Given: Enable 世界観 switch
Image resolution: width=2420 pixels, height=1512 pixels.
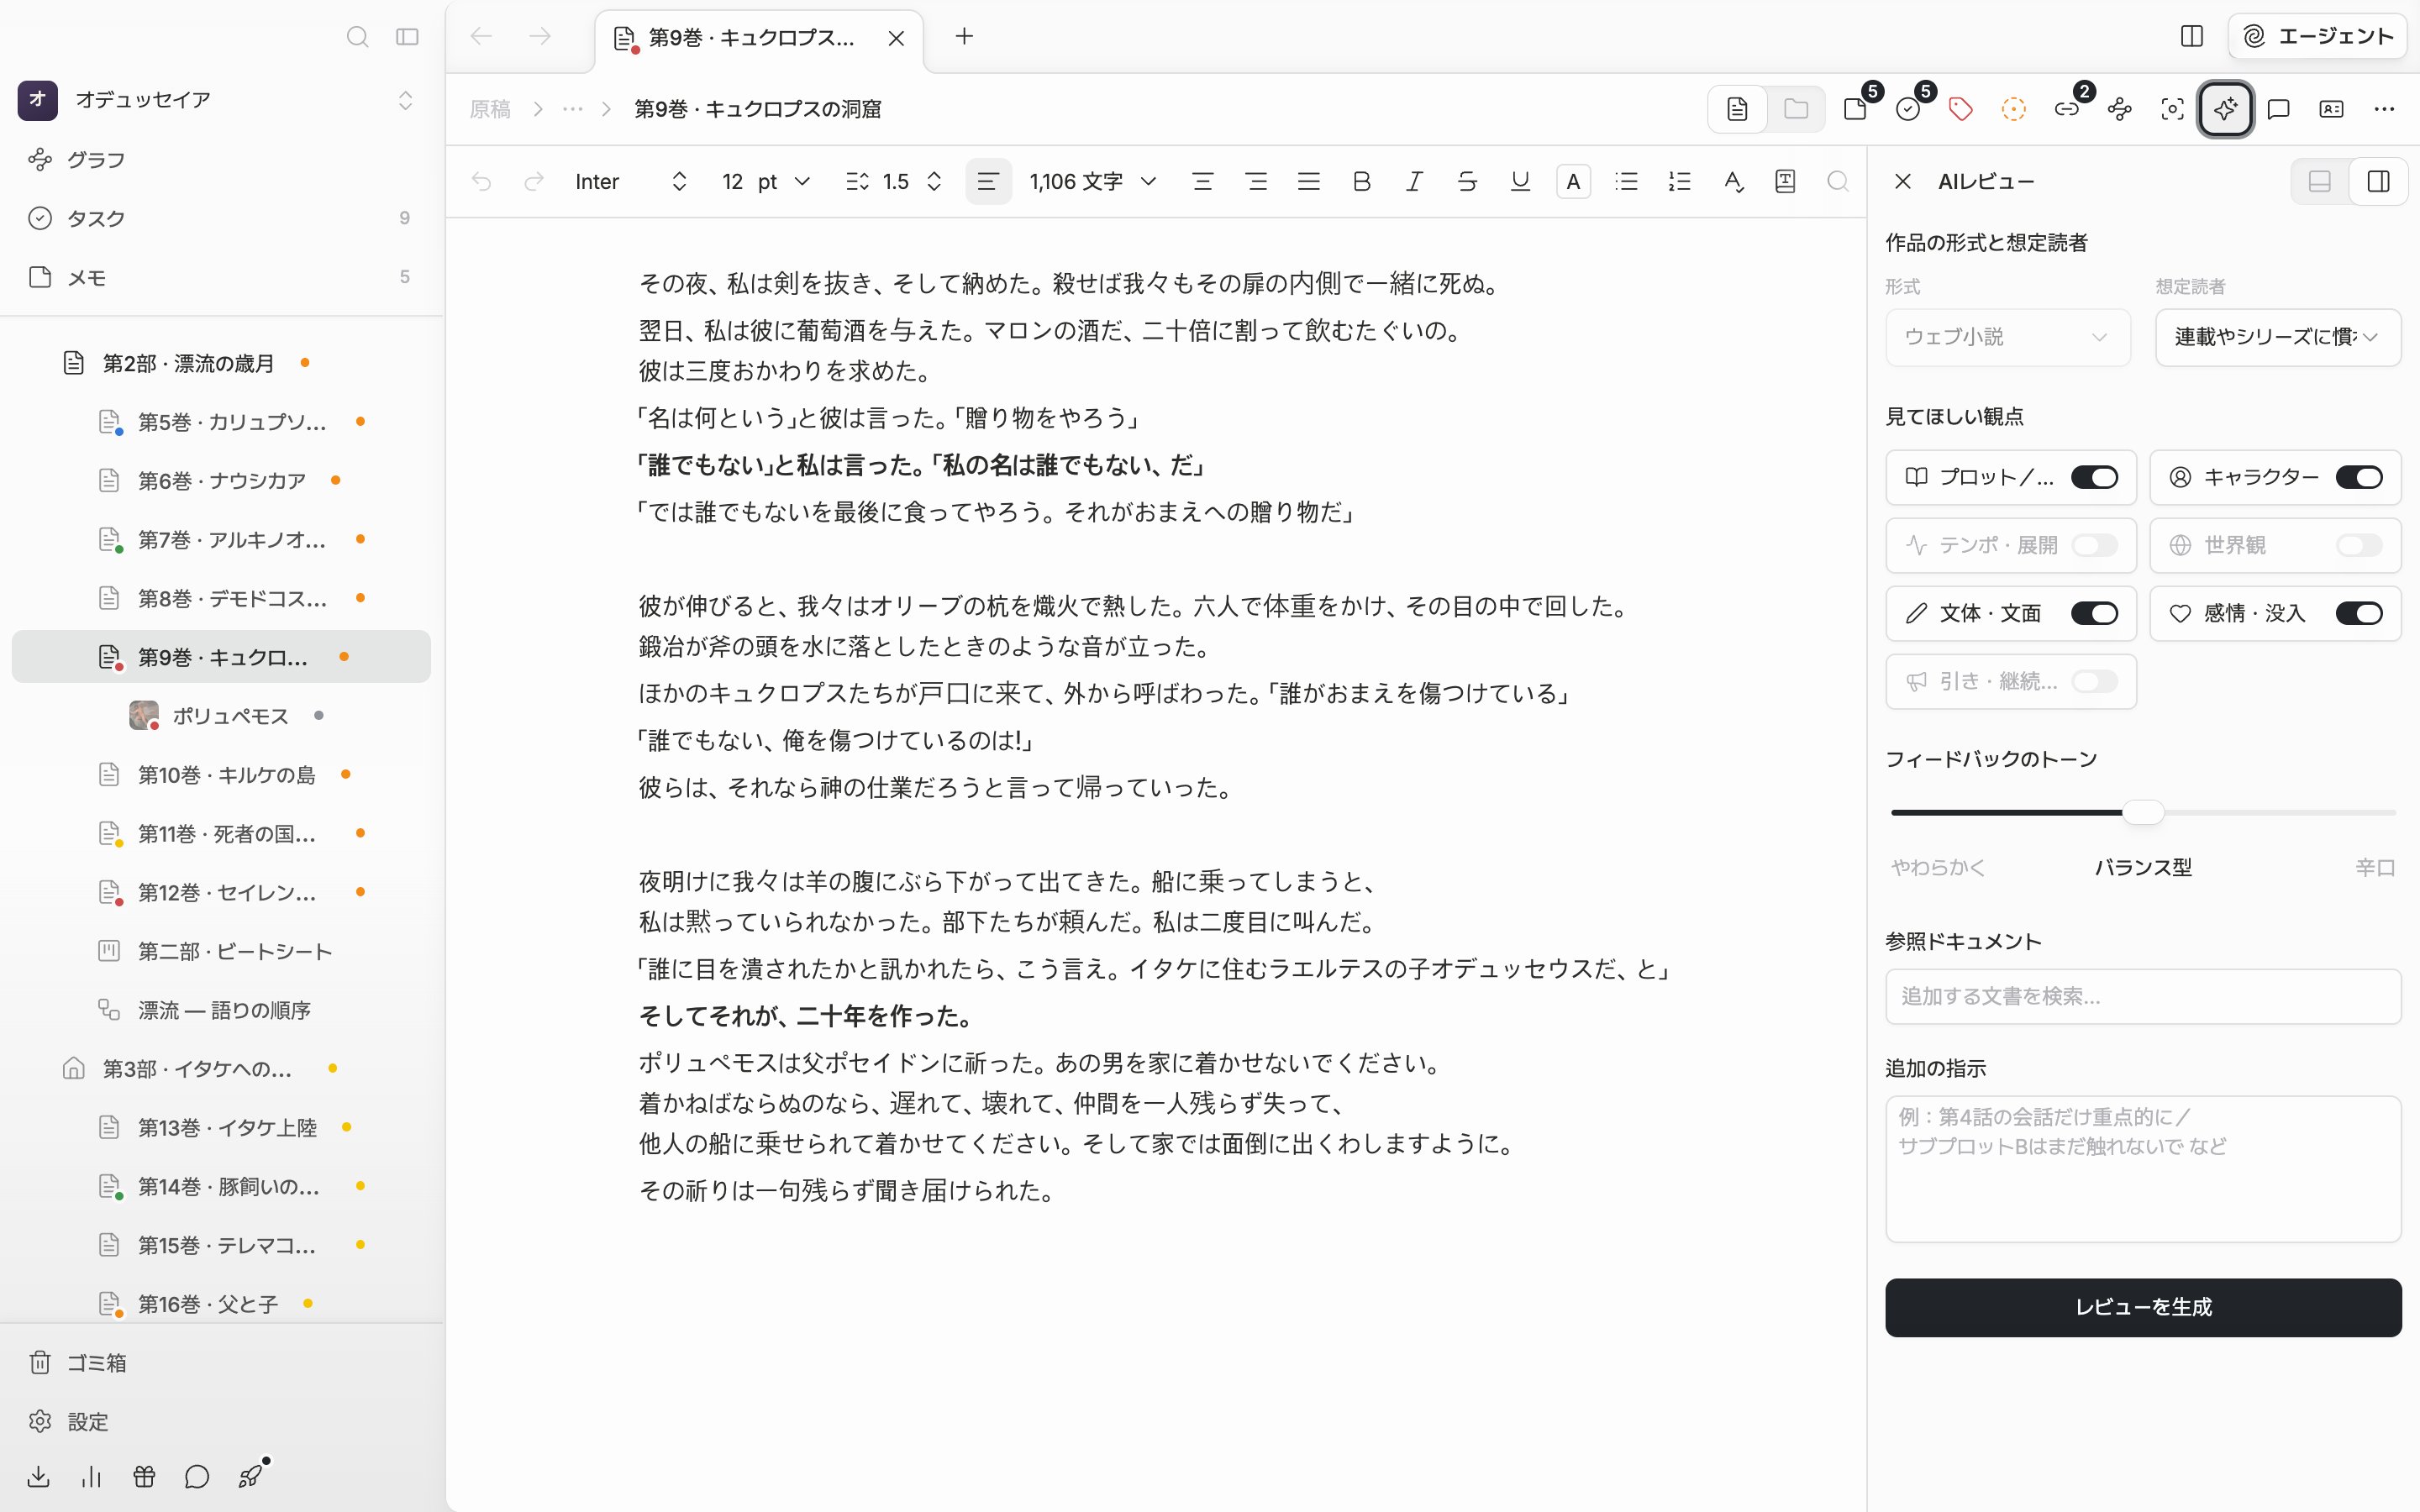Looking at the screenshot, I should [2359, 545].
